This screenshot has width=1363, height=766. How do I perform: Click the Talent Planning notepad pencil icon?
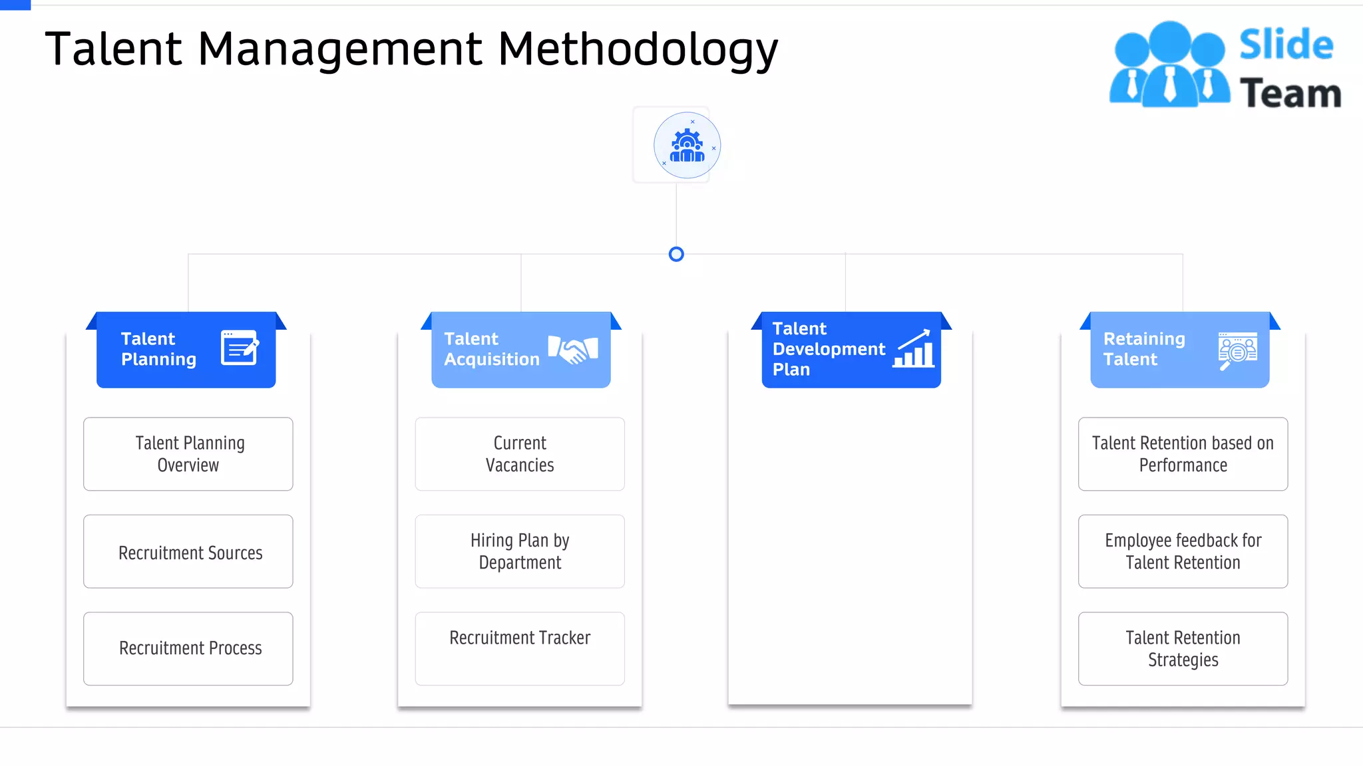[x=240, y=348]
